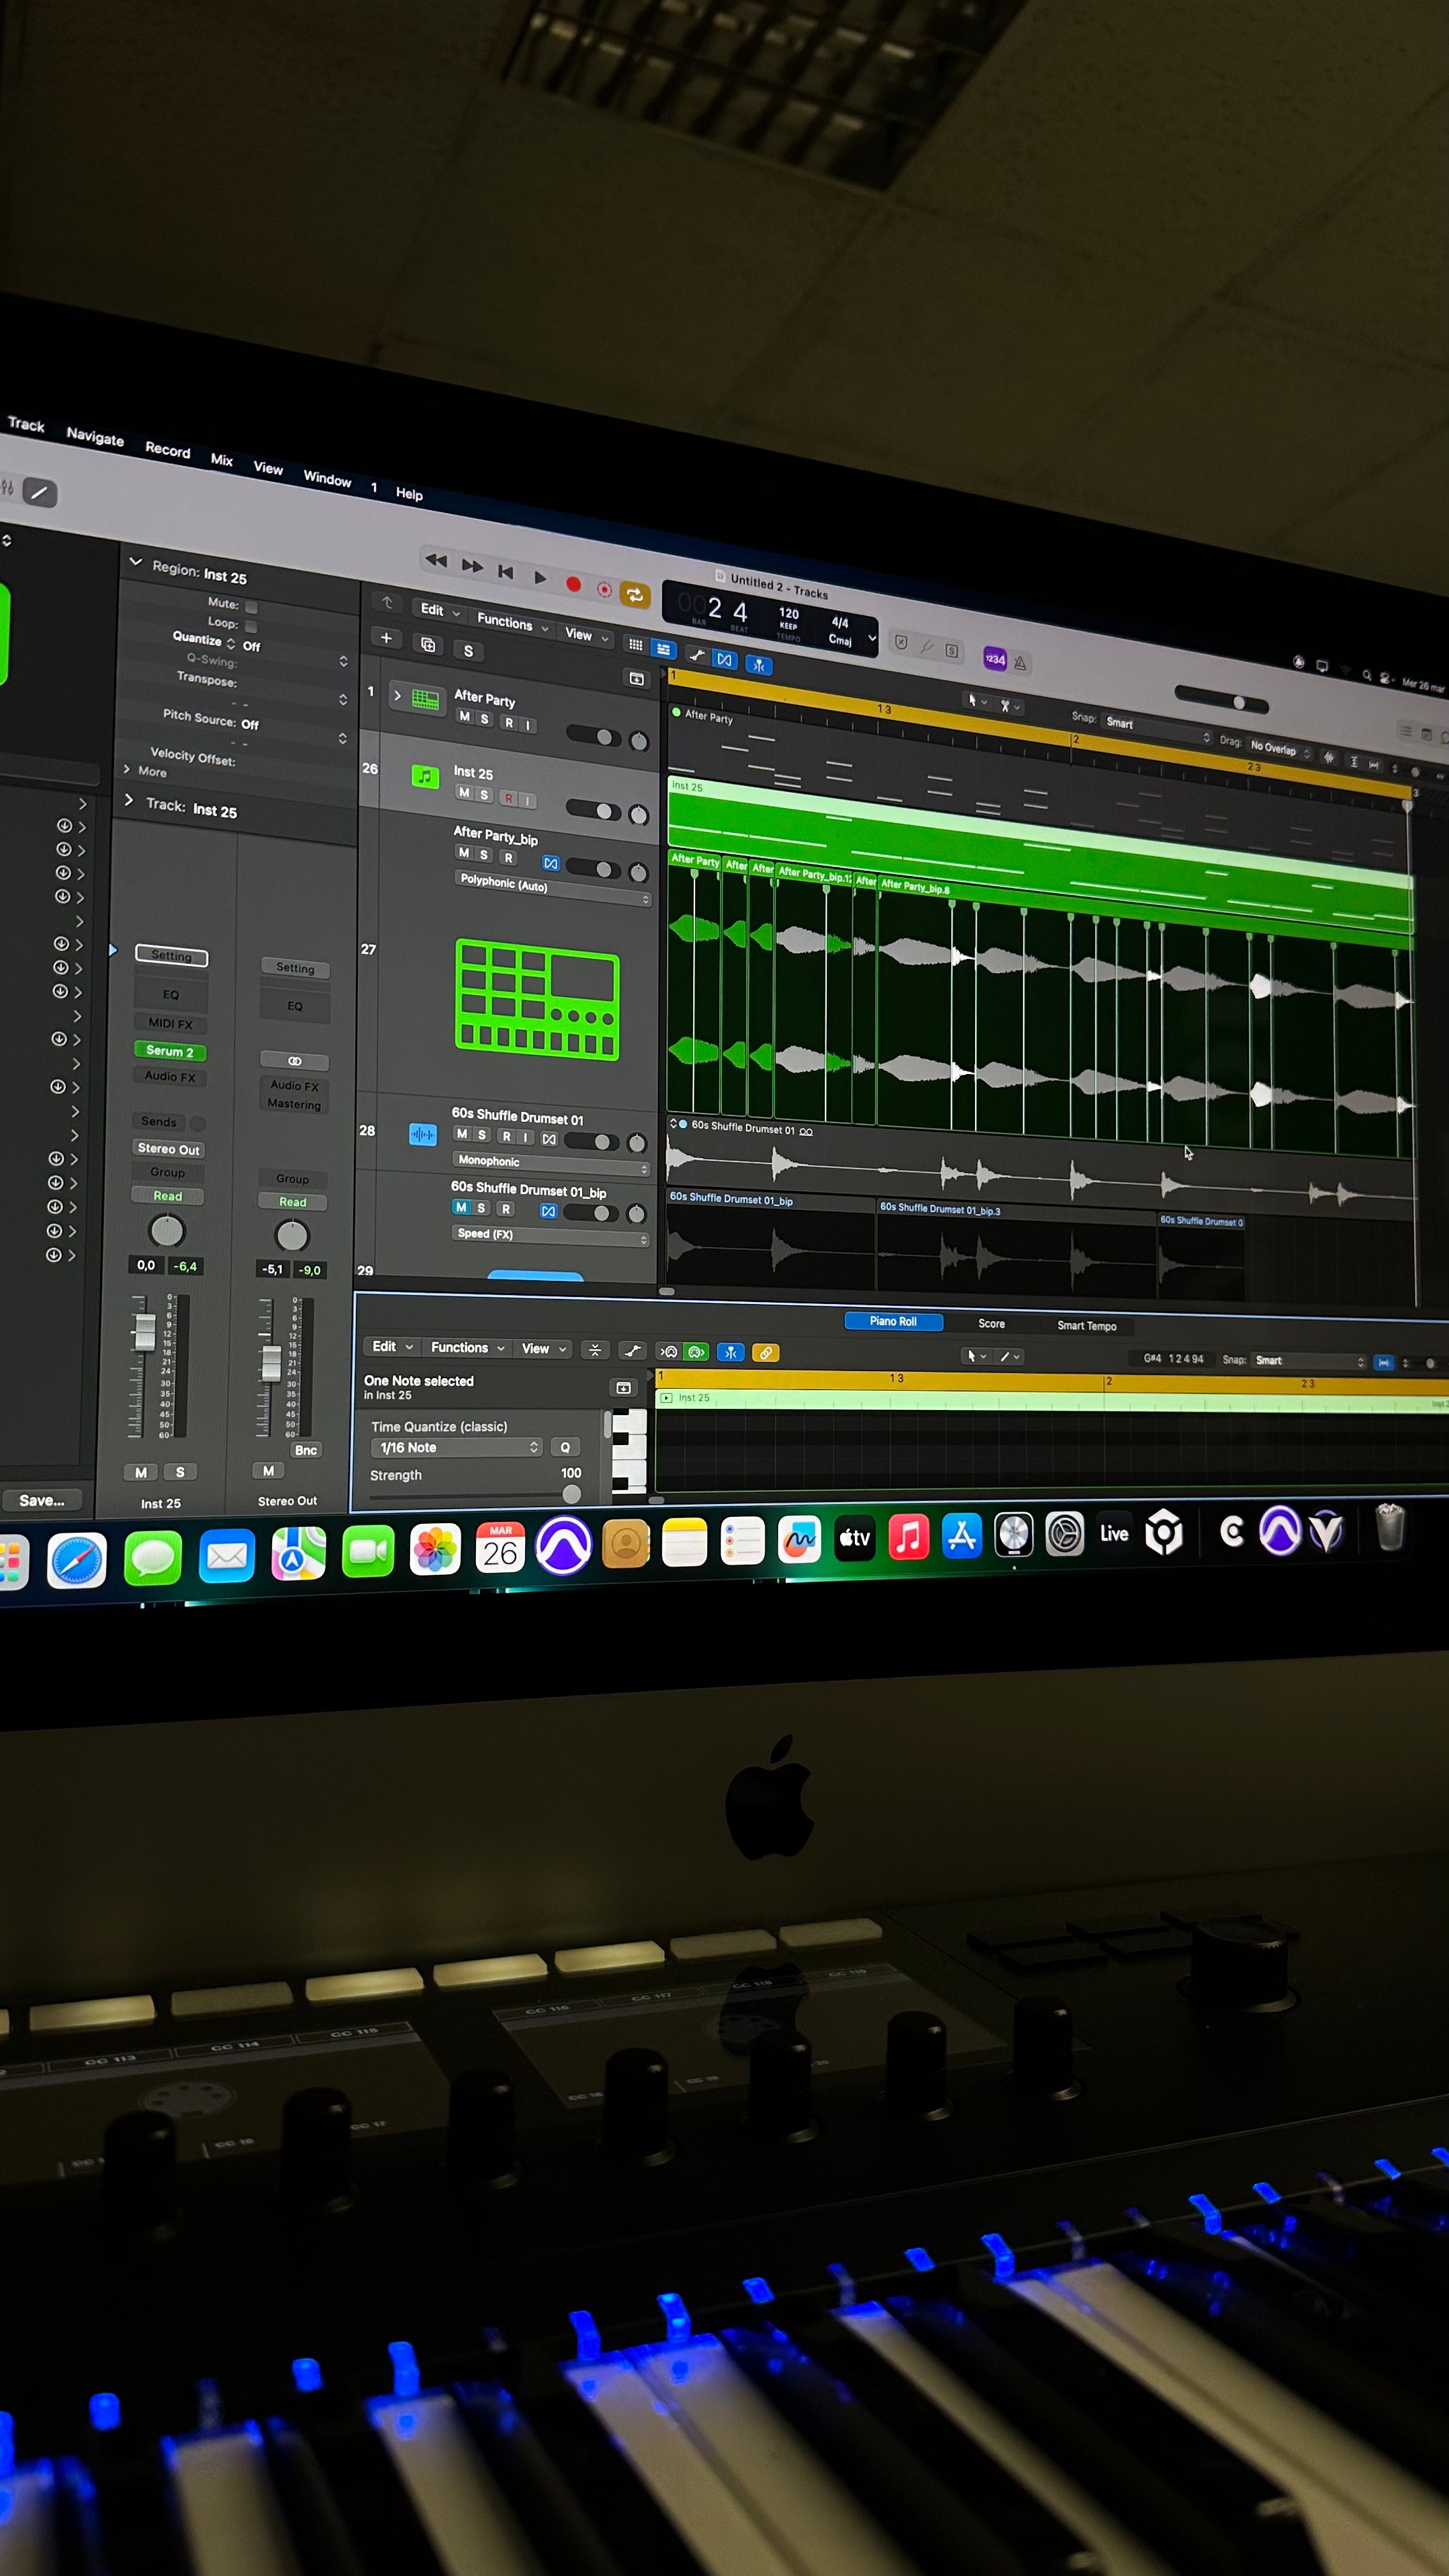Record-enable the 60s Shuffle Drumset 01 track

506,1136
